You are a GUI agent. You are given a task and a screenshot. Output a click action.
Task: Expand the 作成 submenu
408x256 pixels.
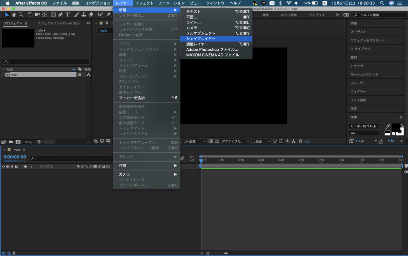point(147,165)
